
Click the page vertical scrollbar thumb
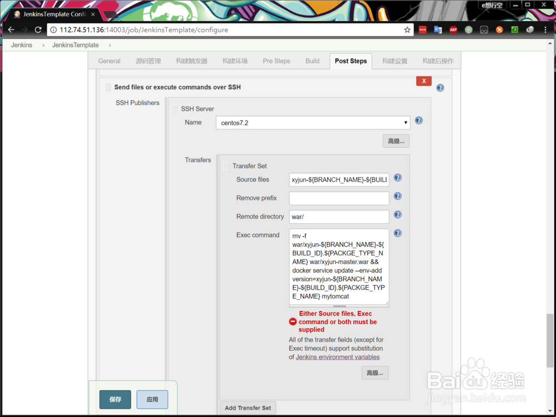point(550,340)
